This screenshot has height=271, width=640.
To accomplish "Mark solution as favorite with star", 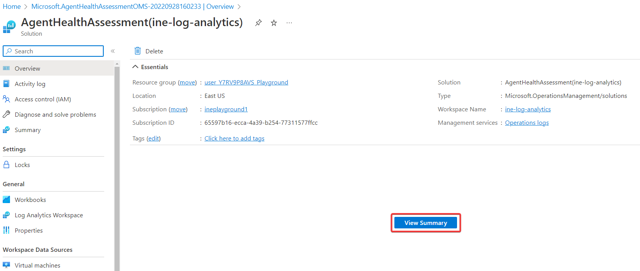I will [x=274, y=23].
